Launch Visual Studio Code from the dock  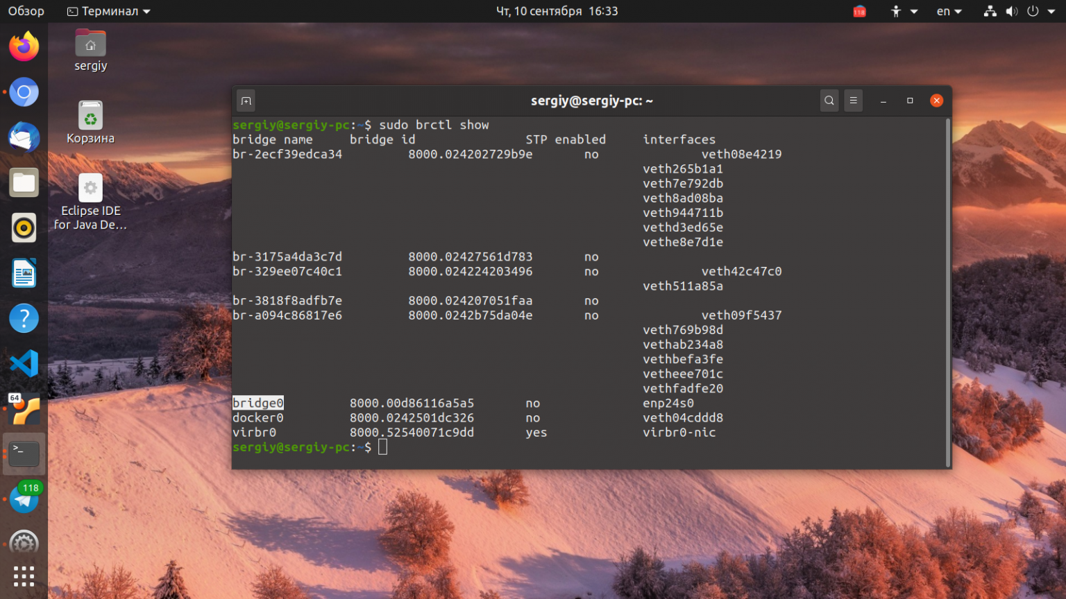click(x=24, y=363)
